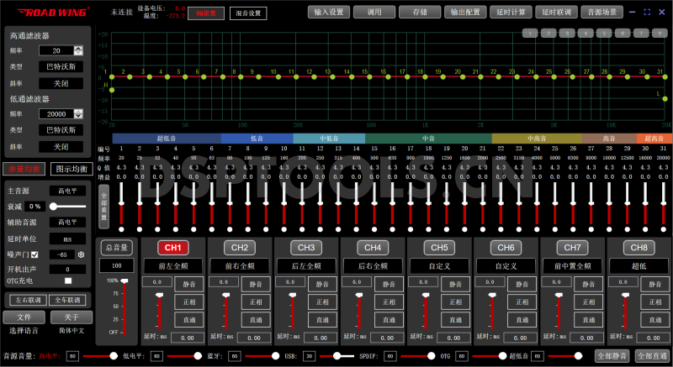Screen dimensions: 673x367
Task: Open the main source (主音源) dropdown
Action: click(x=67, y=191)
